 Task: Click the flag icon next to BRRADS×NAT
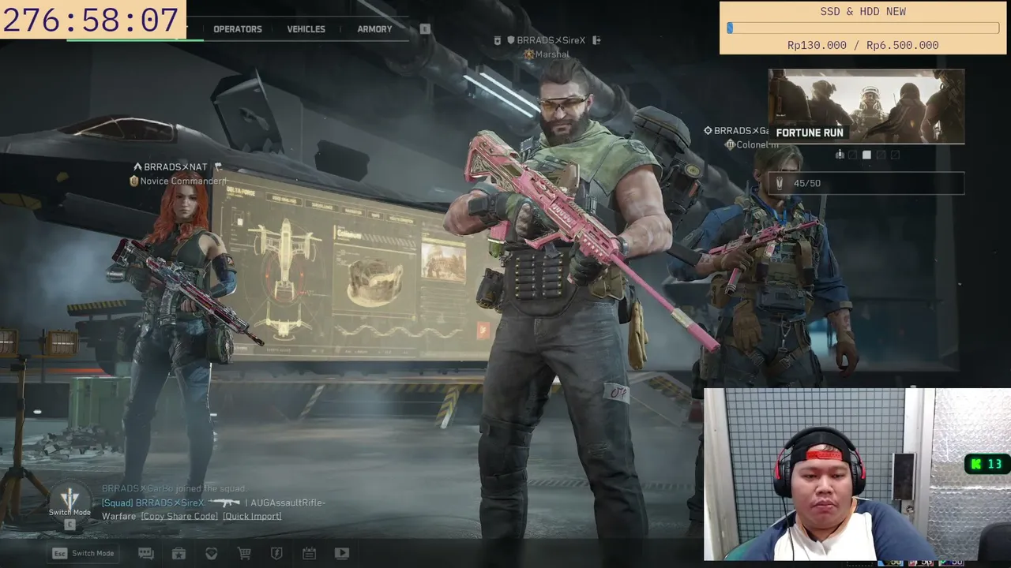tap(218, 167)
